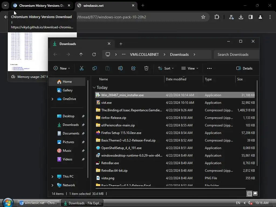Image resolution: width=276 pixels, height=207 pixels.
Task: Open the View dropdown
Action: tap(190, 68)
